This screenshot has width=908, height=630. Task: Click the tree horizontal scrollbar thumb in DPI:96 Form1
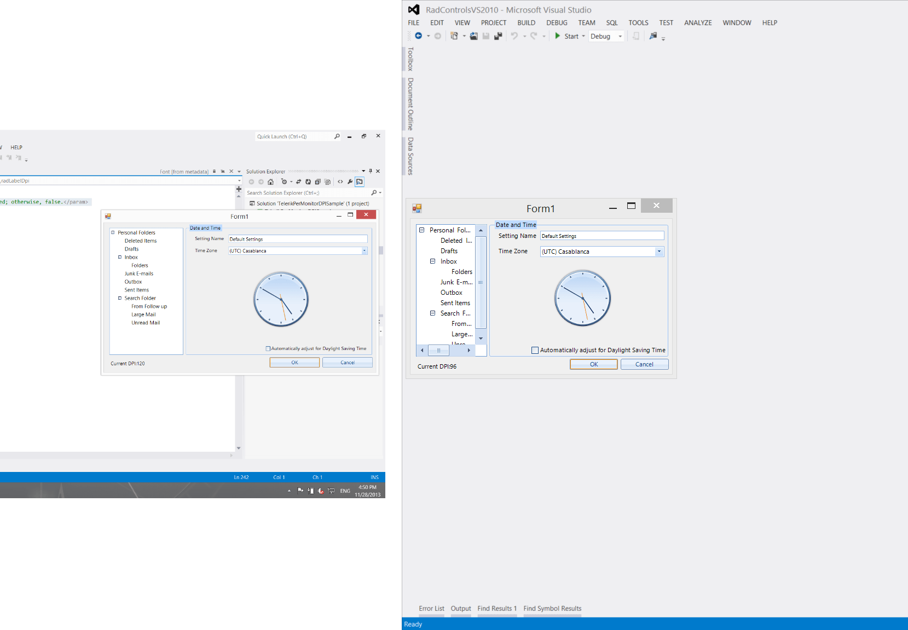point(438,351)
